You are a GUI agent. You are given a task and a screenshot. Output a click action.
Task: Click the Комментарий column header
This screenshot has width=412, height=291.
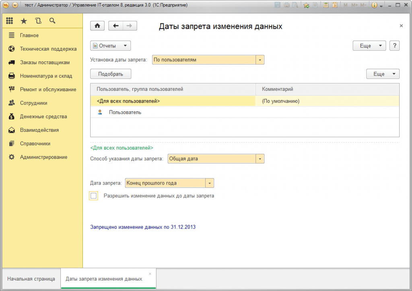coord(328,89)
